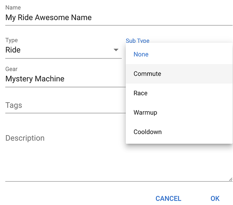This screenshot has height=205, width=233.
Task: Expand the Type dropdown arrow
Action: pyautogui.click(x=116, y=50)
